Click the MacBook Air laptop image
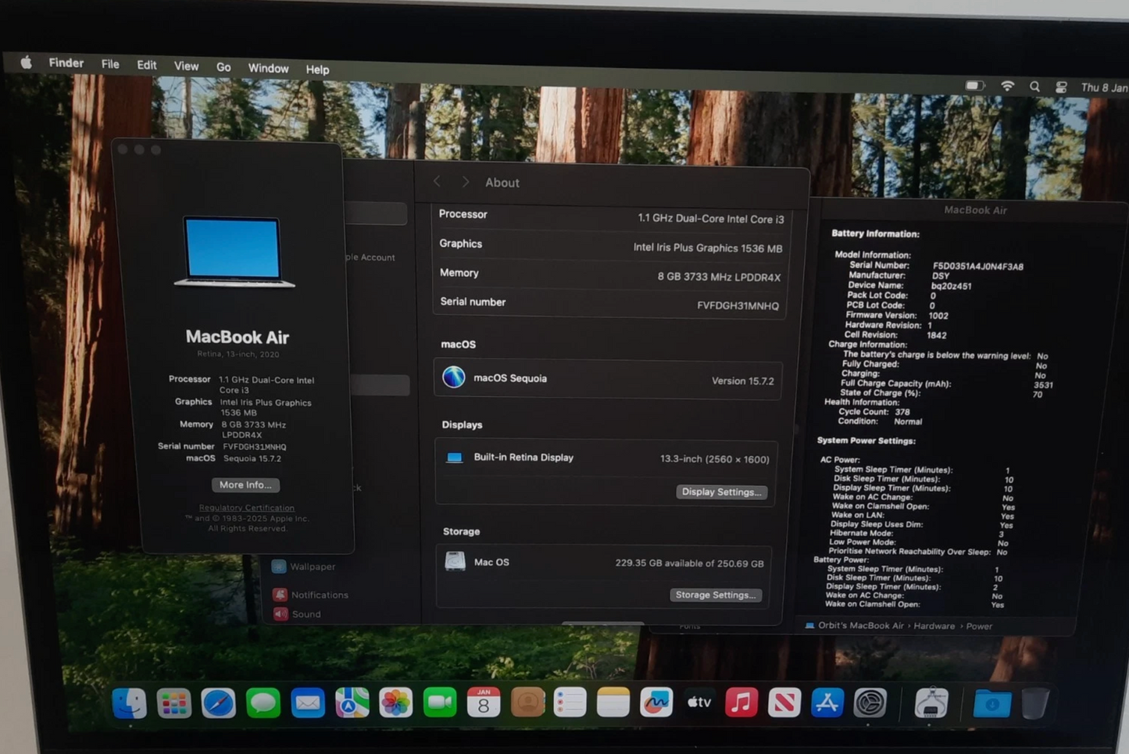 pyautogui.click(x=234, y=252)
